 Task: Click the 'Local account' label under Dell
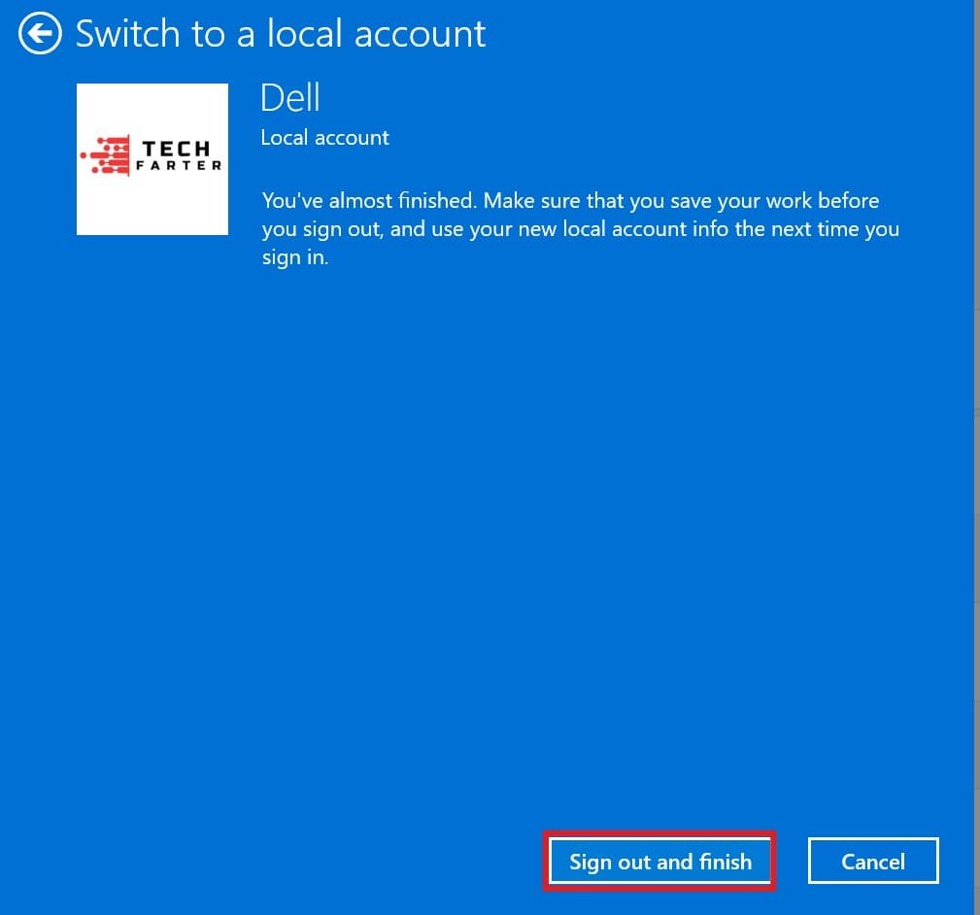point(324,138)
